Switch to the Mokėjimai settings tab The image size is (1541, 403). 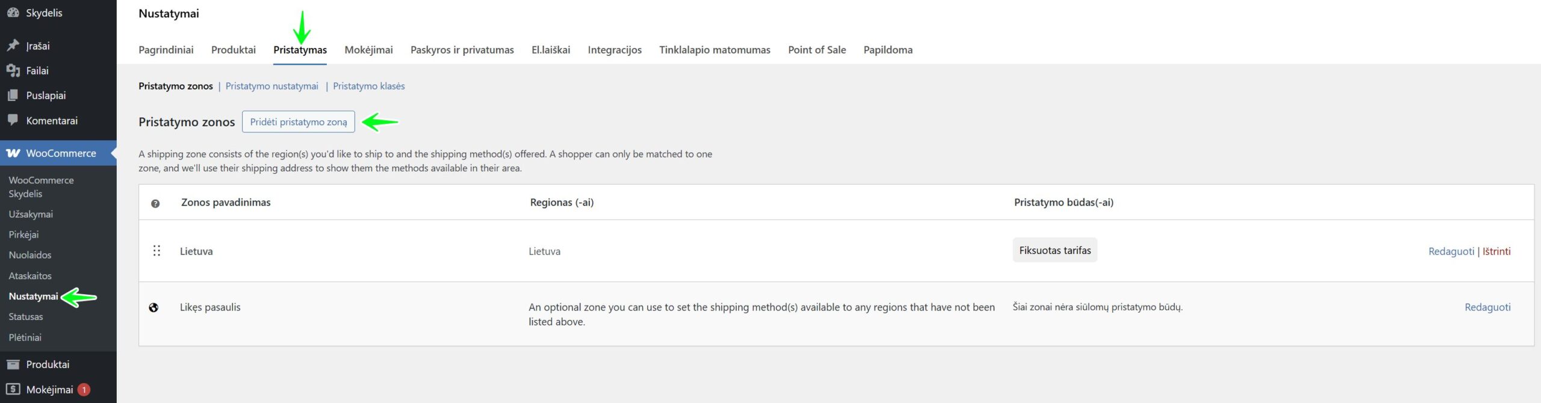point(368,50)
